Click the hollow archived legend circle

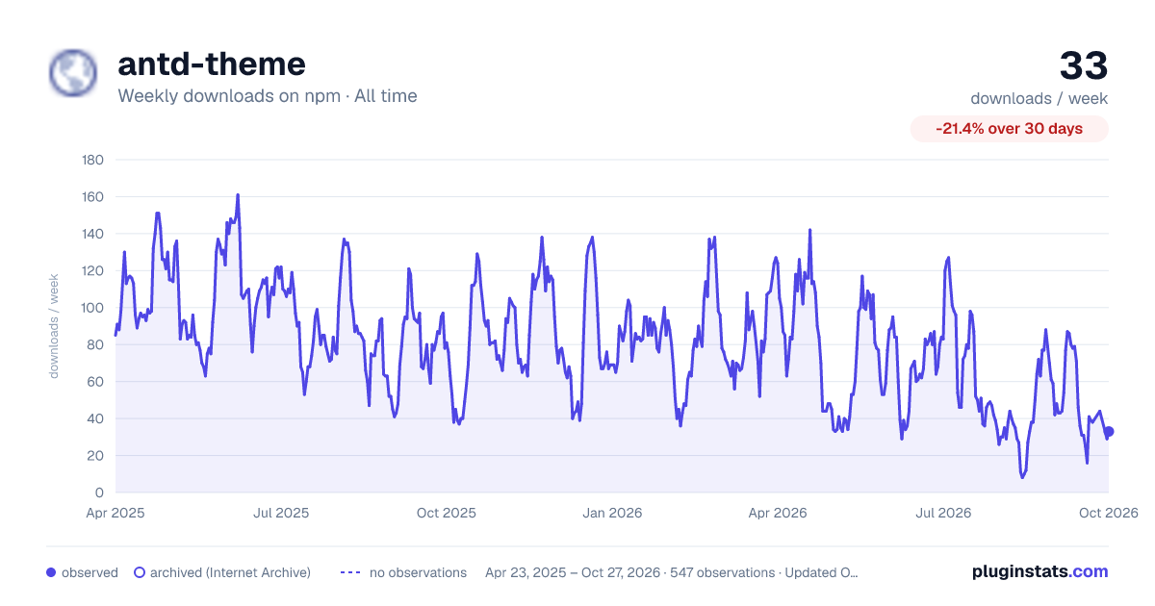[x=140, y=572]
